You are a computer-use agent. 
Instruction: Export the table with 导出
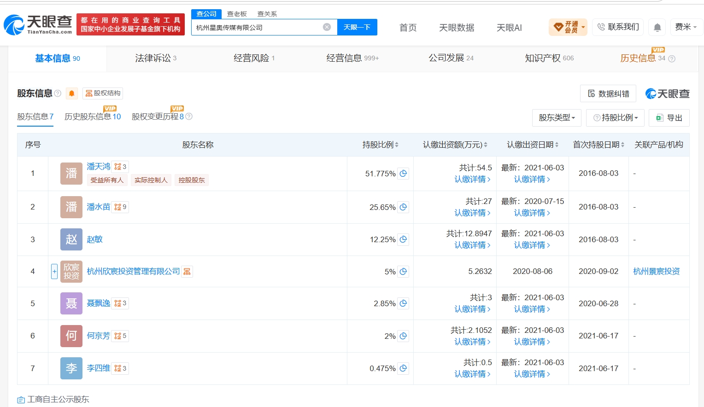tap(669, 118)
